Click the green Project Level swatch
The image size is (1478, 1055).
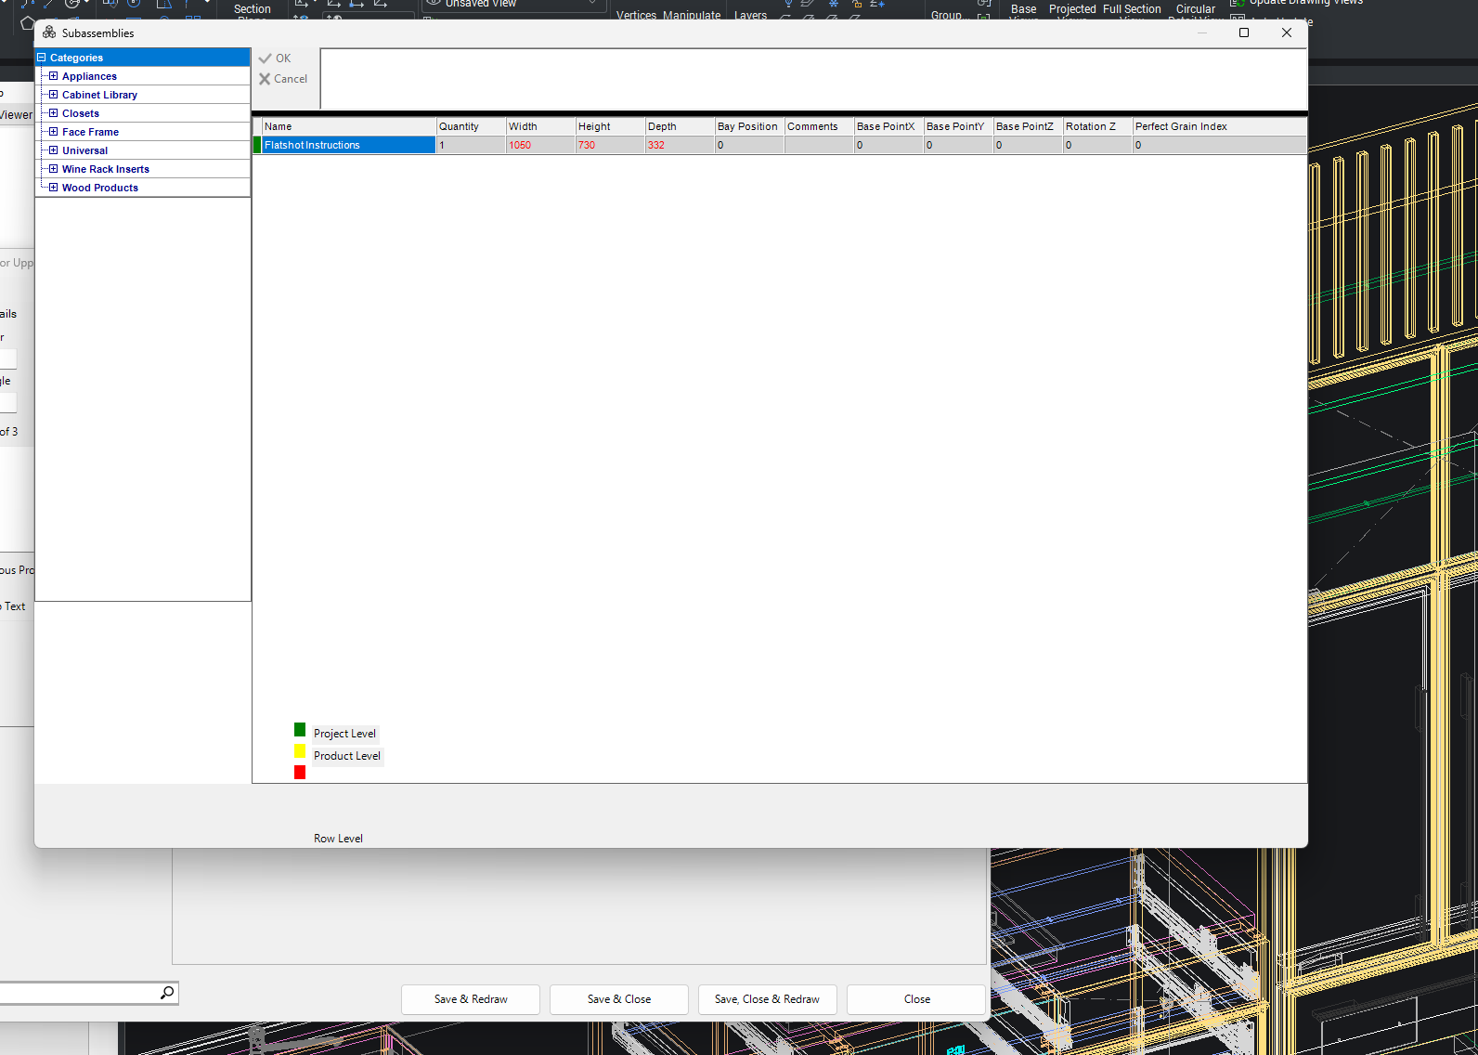click(x=300, y=730)
